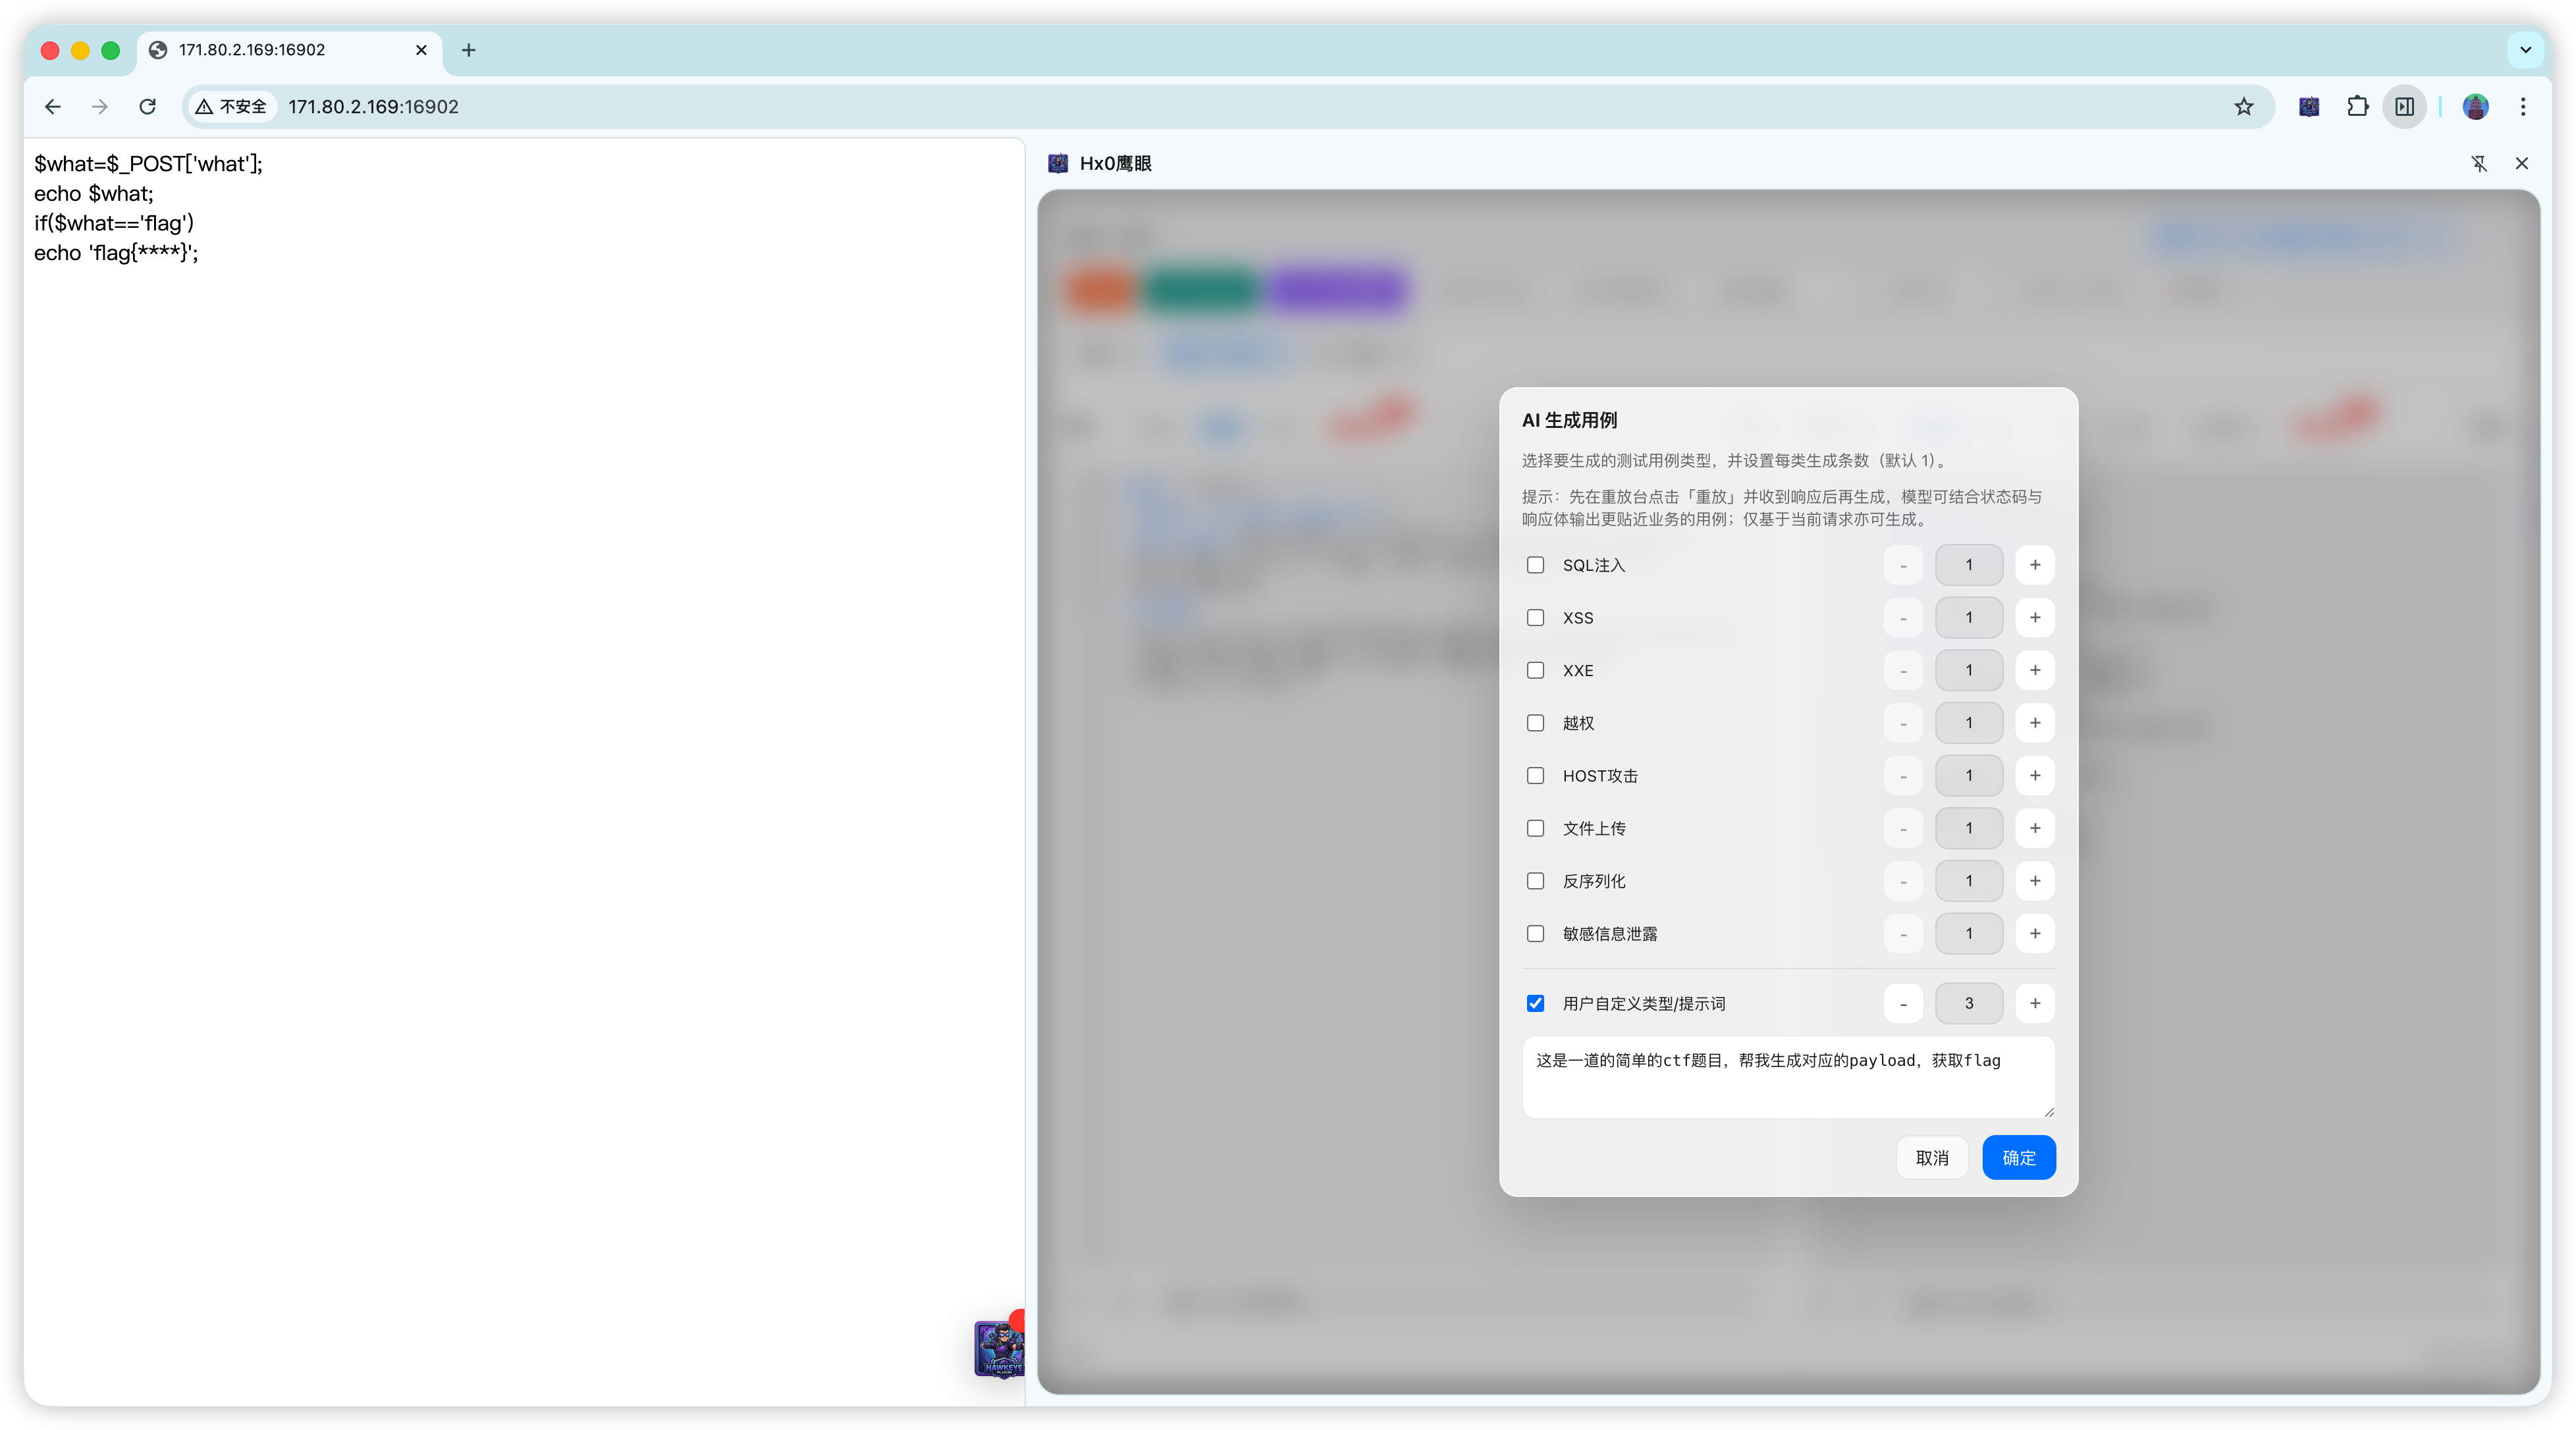
Task: Uncheck 用户自定义类型/提示词 checkbox
Action: click(x=1535, y=1003)
